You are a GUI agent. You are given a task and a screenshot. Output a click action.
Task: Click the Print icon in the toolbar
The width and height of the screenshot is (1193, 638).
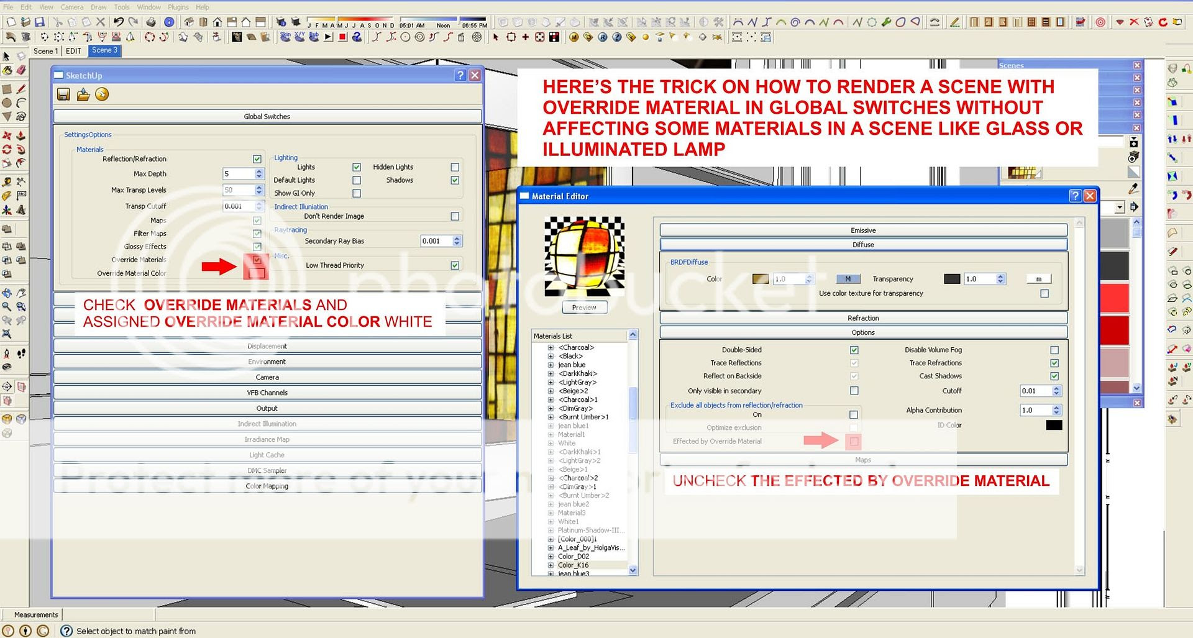tap(151, 22)
